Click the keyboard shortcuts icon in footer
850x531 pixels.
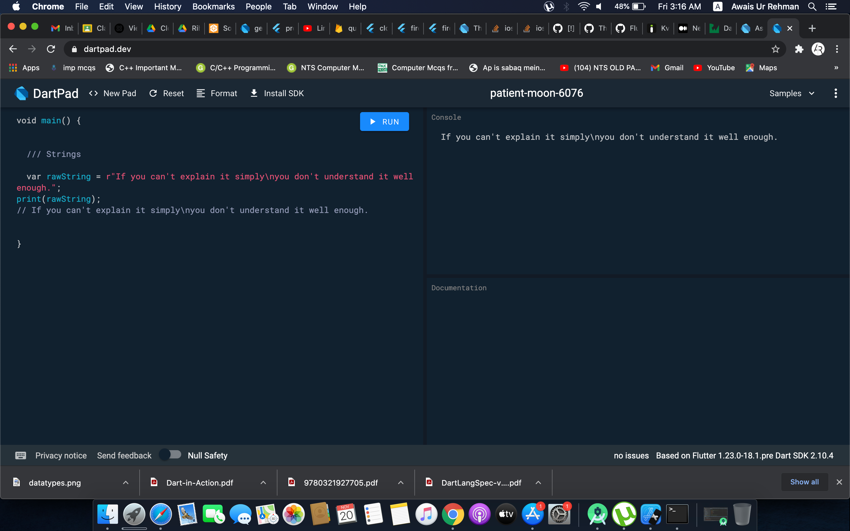tap(20, 455)
